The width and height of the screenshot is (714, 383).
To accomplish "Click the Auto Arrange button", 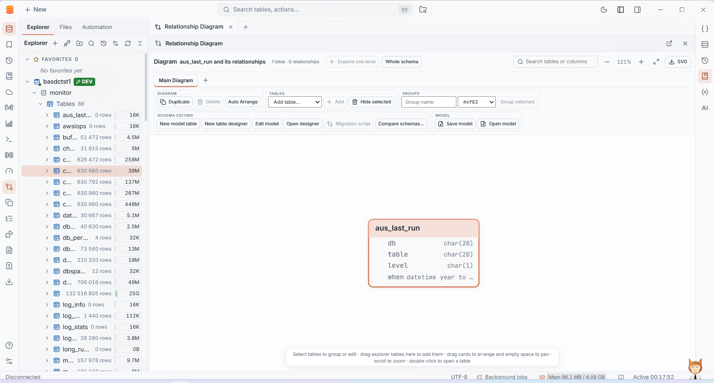I will tap(243, 102).
